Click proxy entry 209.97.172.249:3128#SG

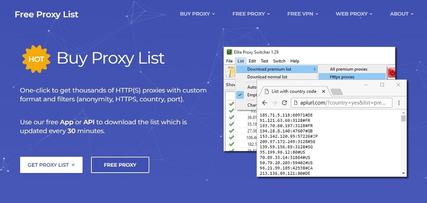click(287, 142)
